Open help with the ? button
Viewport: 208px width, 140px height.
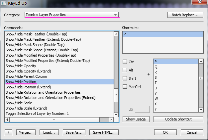click(9, 132)
